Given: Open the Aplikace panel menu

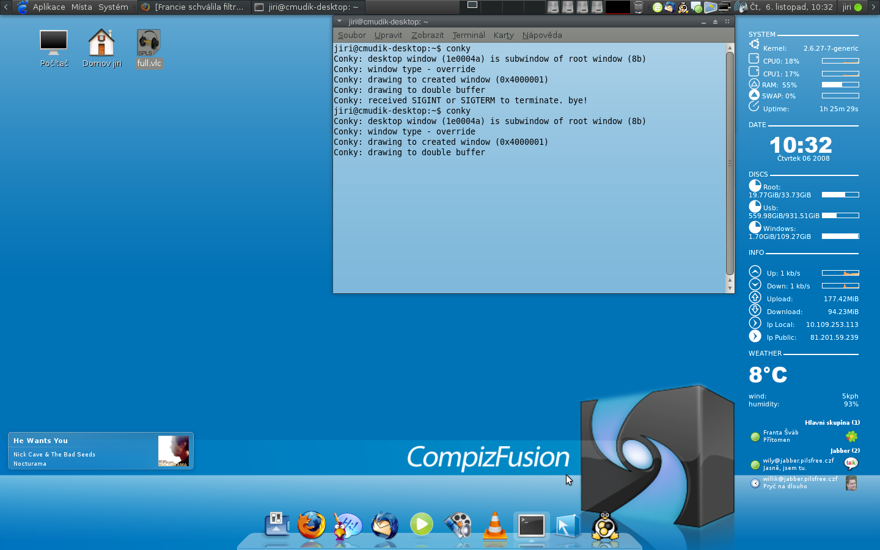Looking at the screenshot, I should 49,7.
